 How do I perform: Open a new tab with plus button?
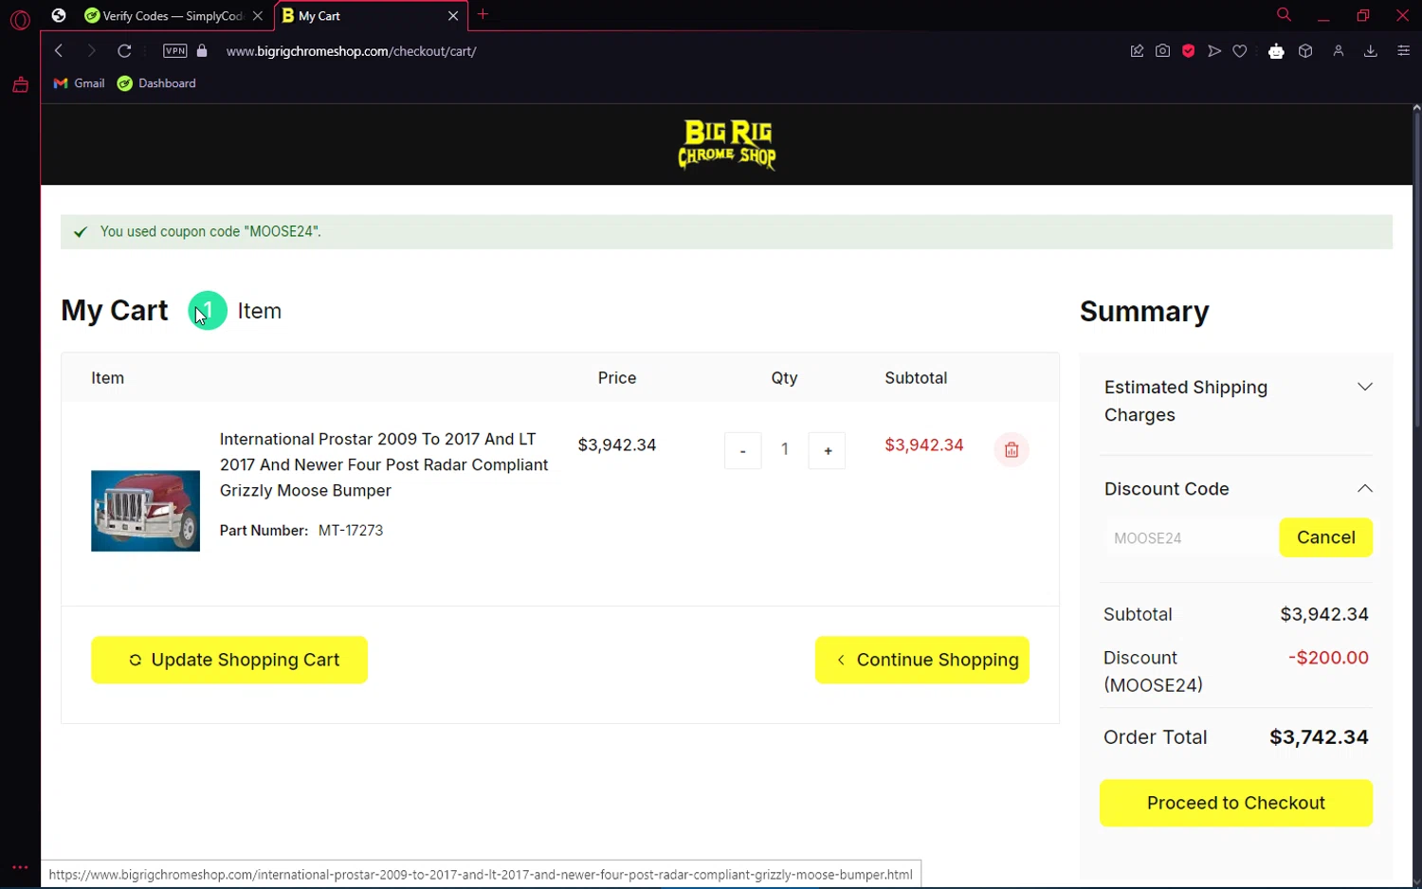pos(483,14)
